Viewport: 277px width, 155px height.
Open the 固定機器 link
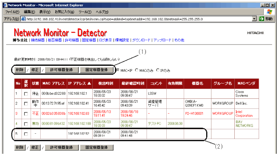pyautogui.click(x=89, y=40)
